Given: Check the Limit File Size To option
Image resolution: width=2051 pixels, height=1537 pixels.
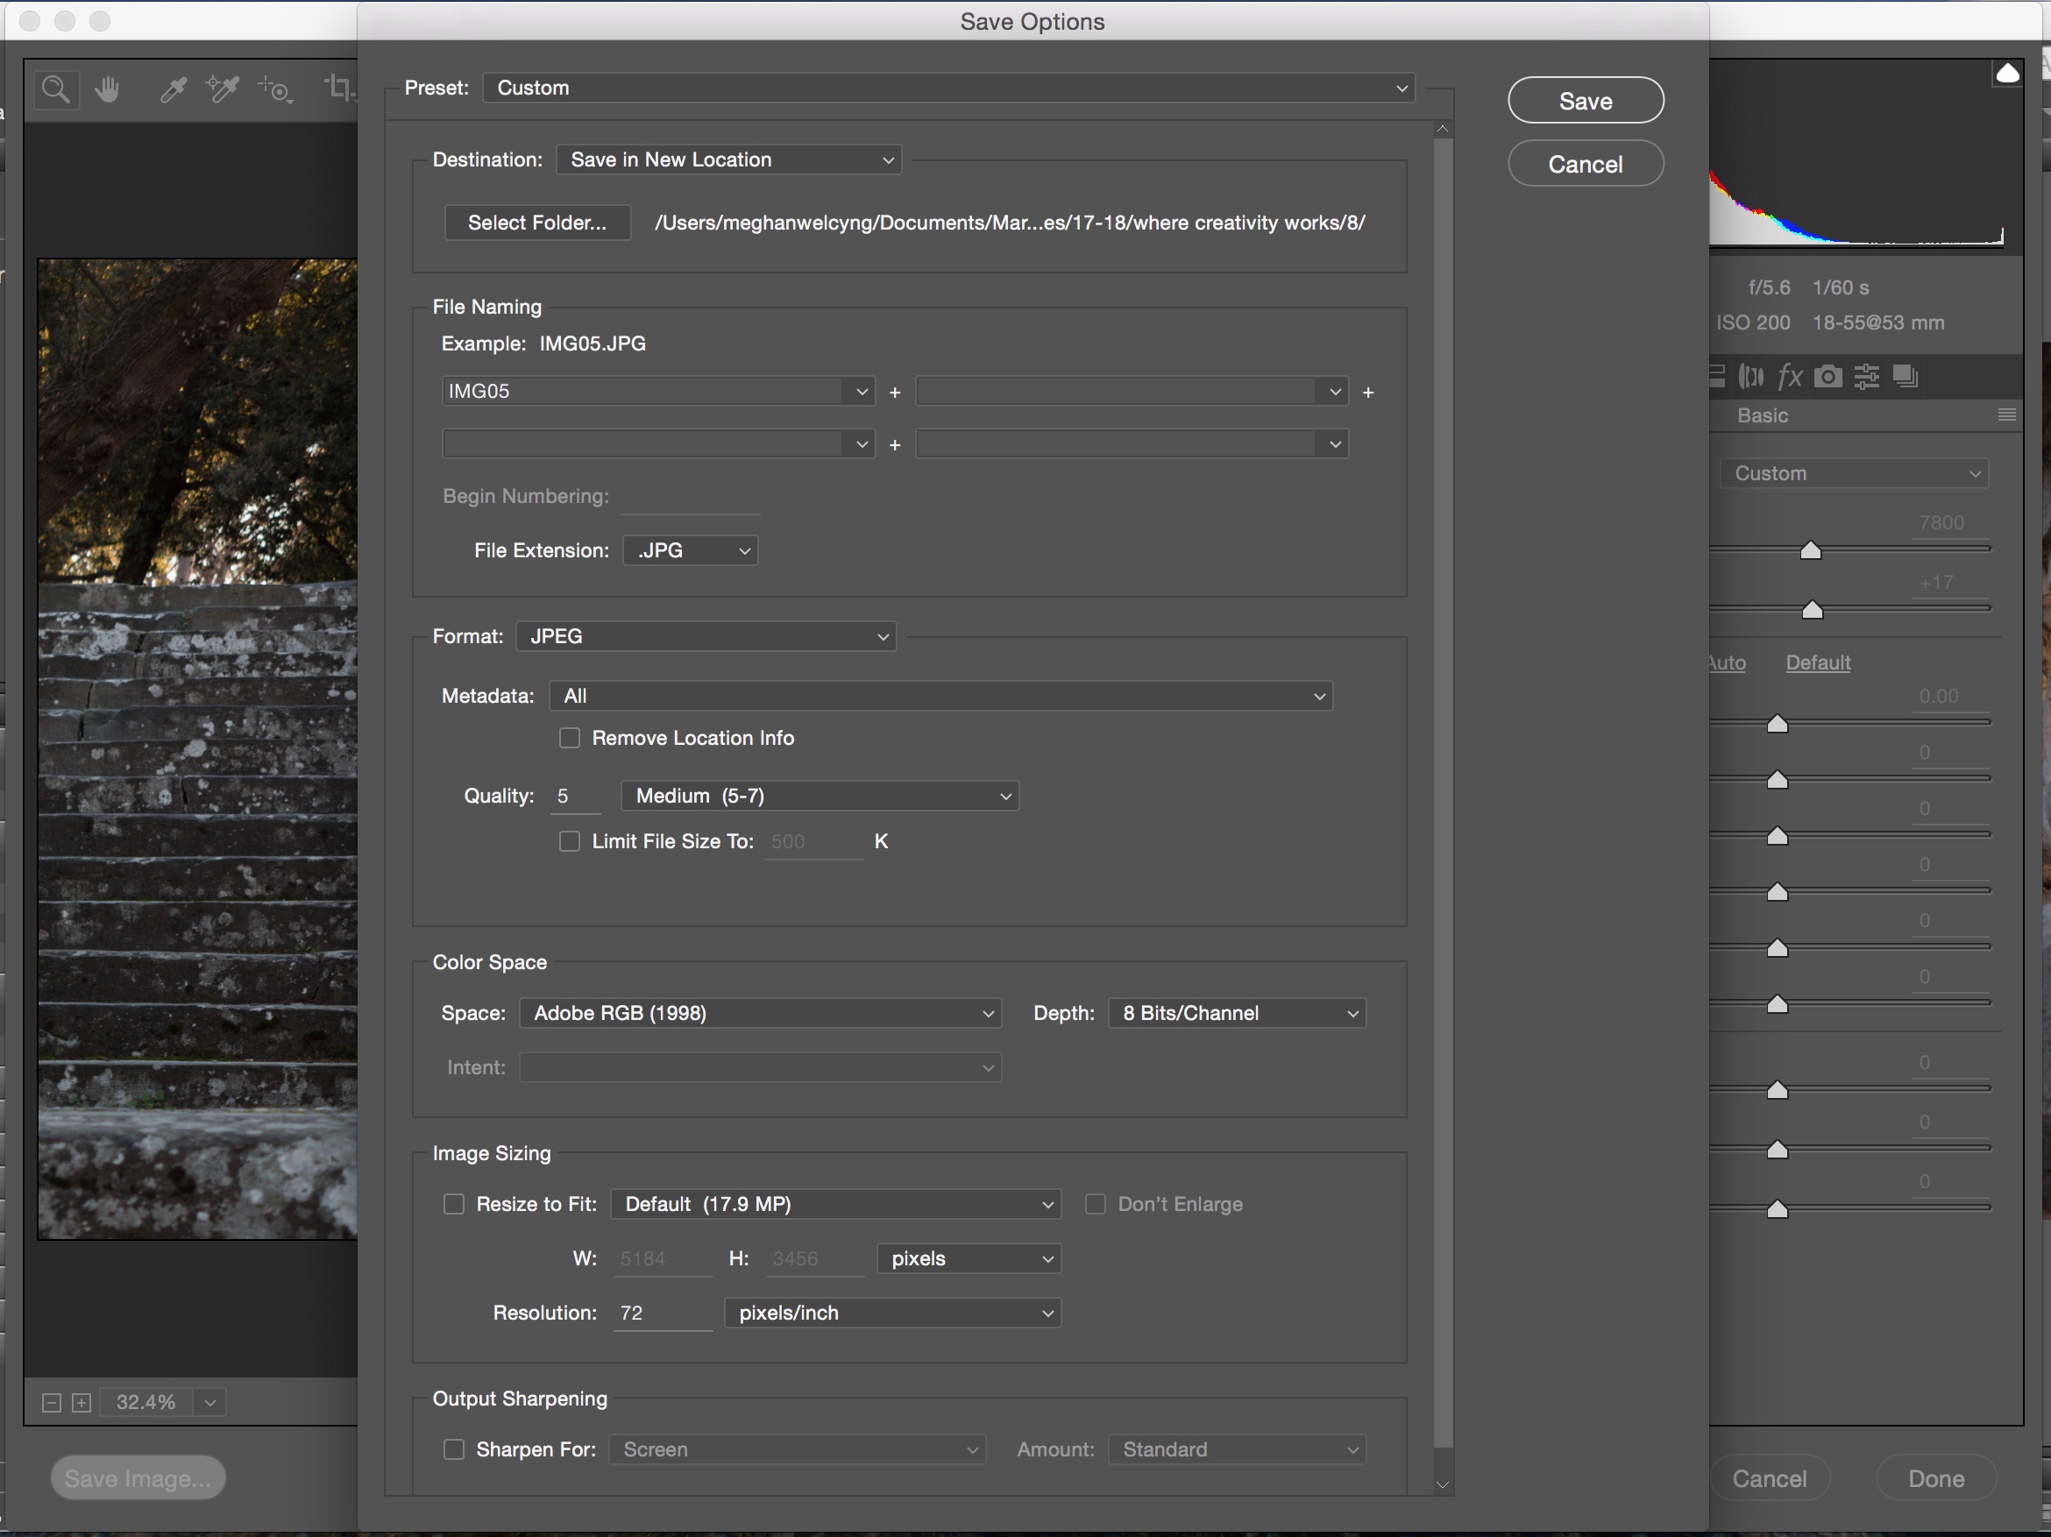Looking at the screenshot, I should point(570,842).
